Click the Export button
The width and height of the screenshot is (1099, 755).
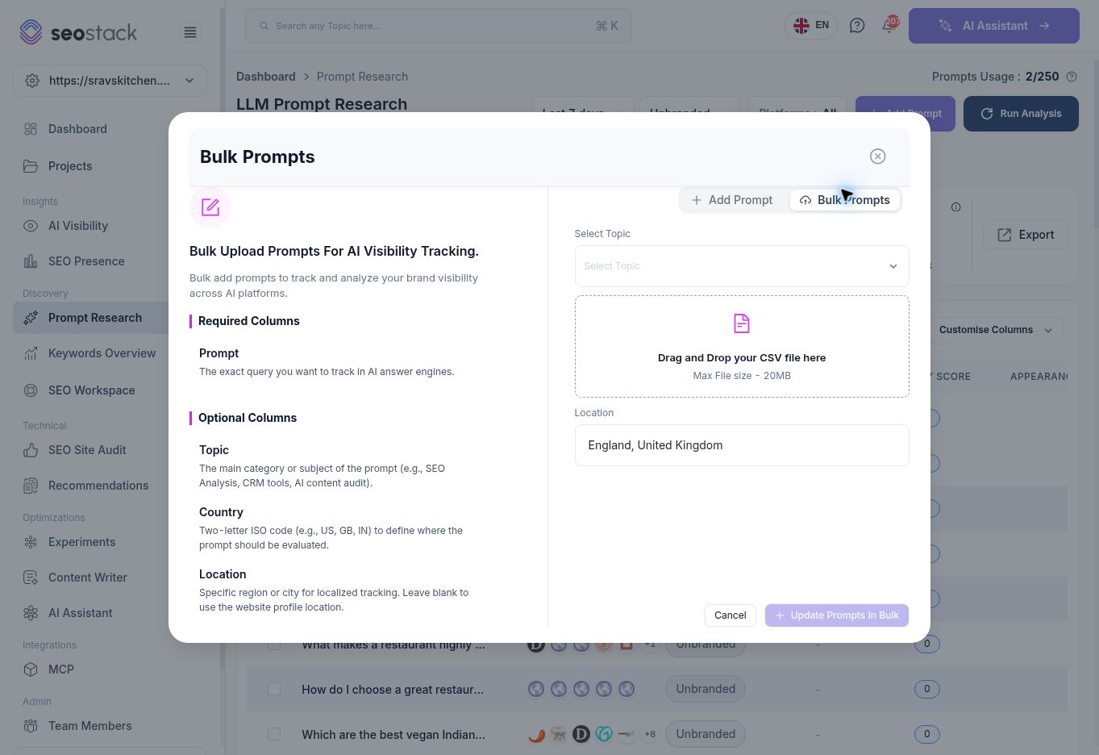pyautogui.click(x=1026, y=235)
